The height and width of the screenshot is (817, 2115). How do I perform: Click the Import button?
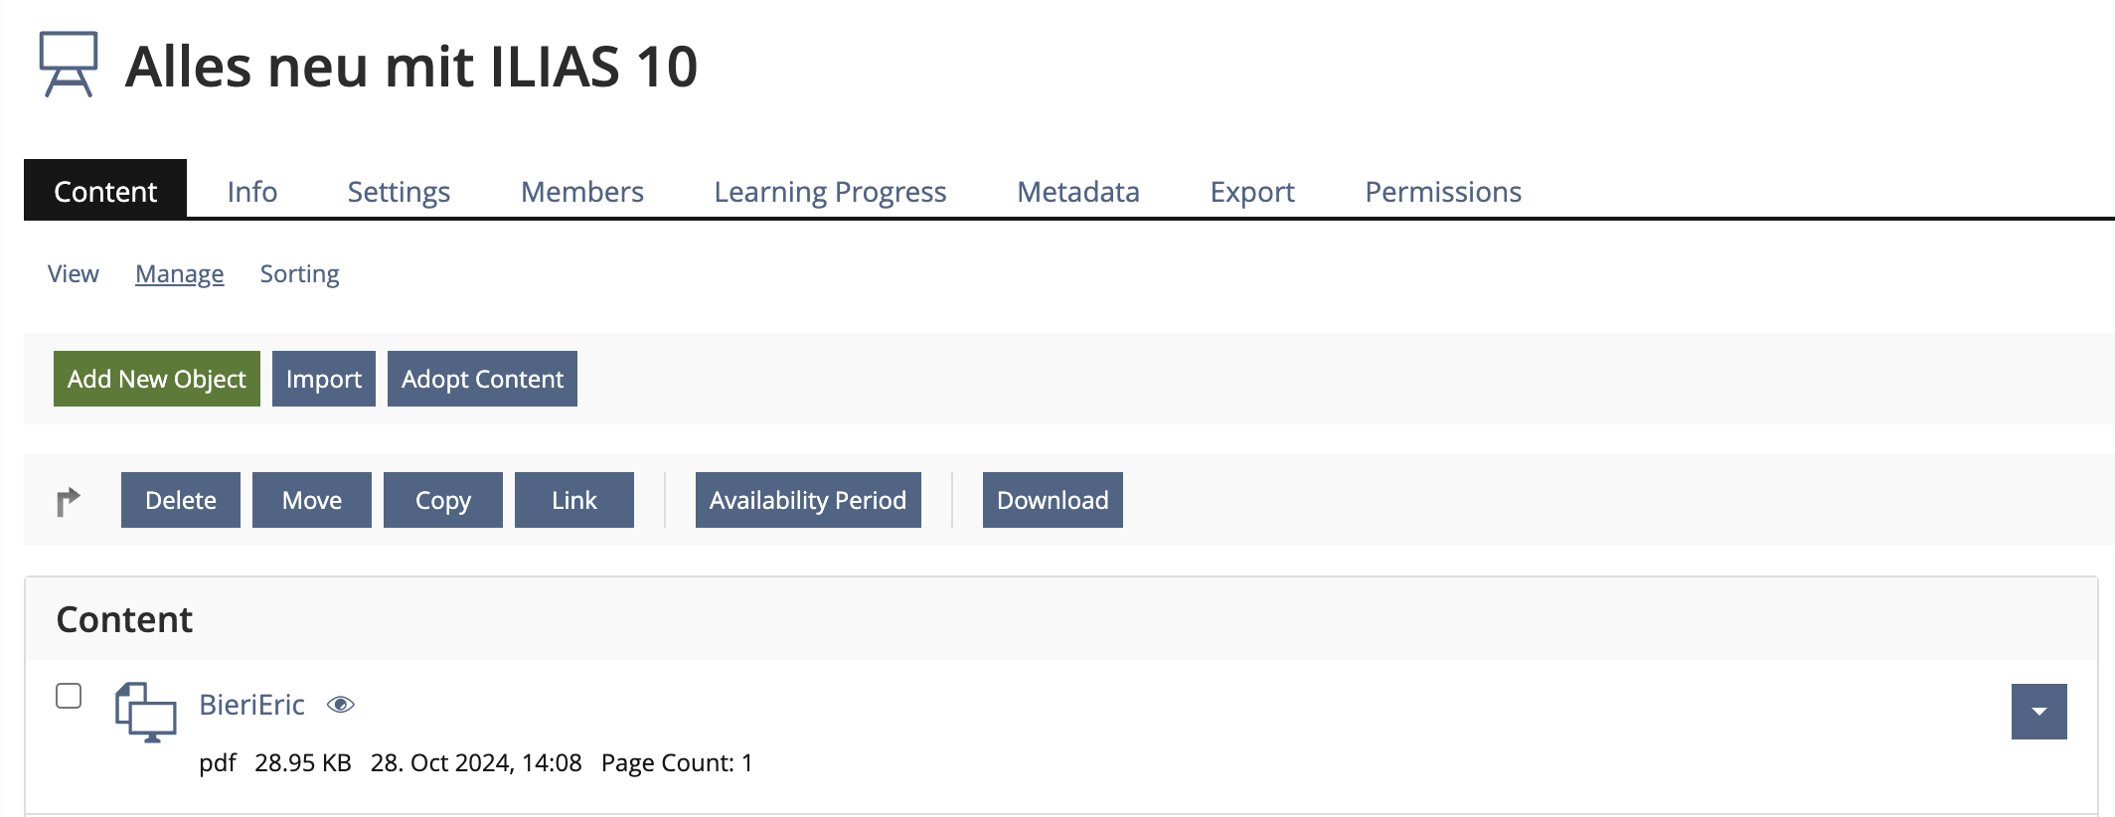tap(323, 379)
